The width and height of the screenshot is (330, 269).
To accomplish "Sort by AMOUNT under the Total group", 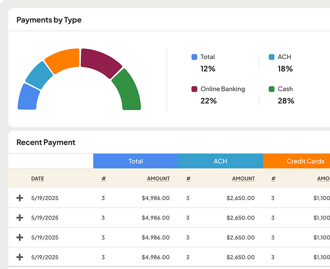I will click(x=158, y=178).
